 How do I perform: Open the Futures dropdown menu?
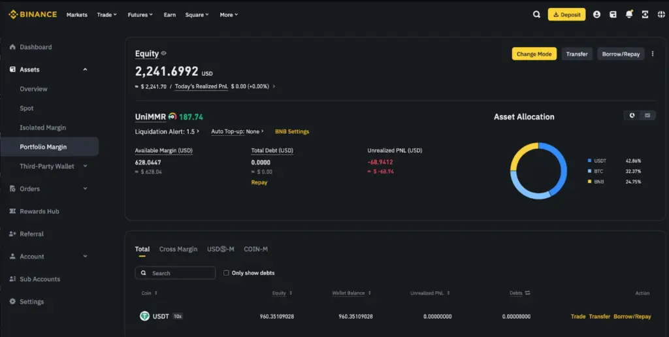[x=140, y=14]
